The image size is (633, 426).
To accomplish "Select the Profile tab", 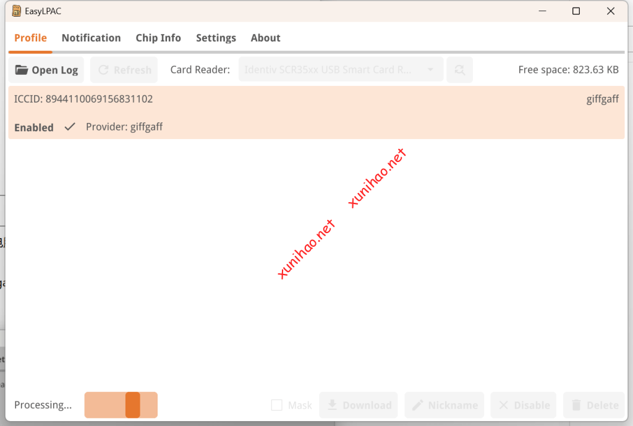I will [x=30, y=38].
